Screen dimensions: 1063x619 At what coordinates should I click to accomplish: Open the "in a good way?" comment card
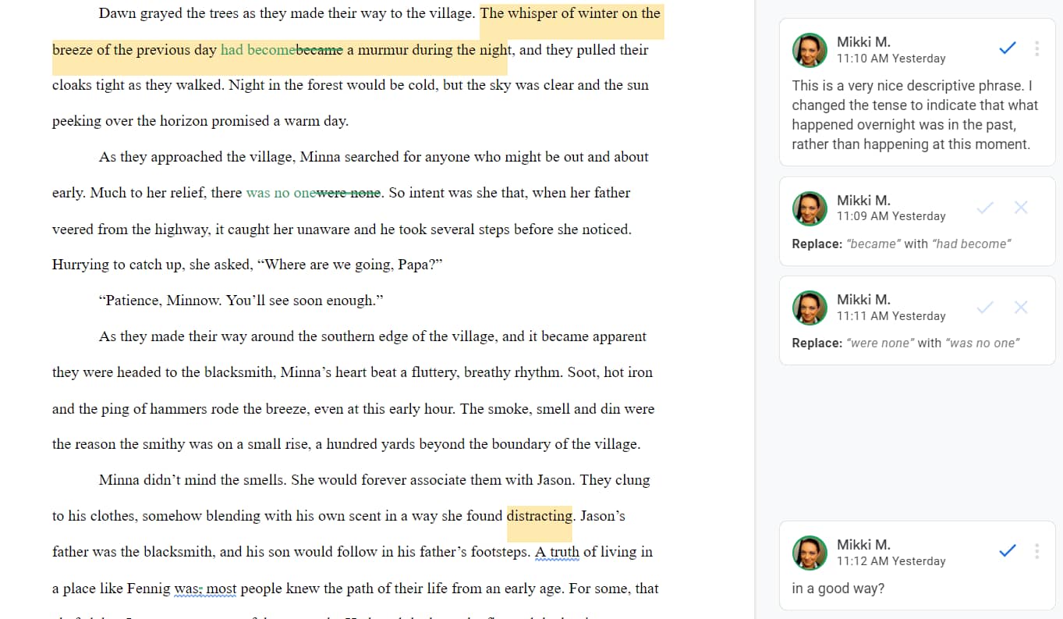(917, 565)
